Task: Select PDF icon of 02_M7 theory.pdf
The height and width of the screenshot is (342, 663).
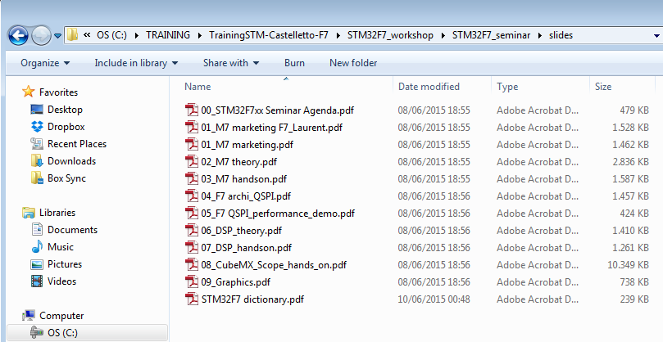Action: pyautogui.click(x=192, y=162)
